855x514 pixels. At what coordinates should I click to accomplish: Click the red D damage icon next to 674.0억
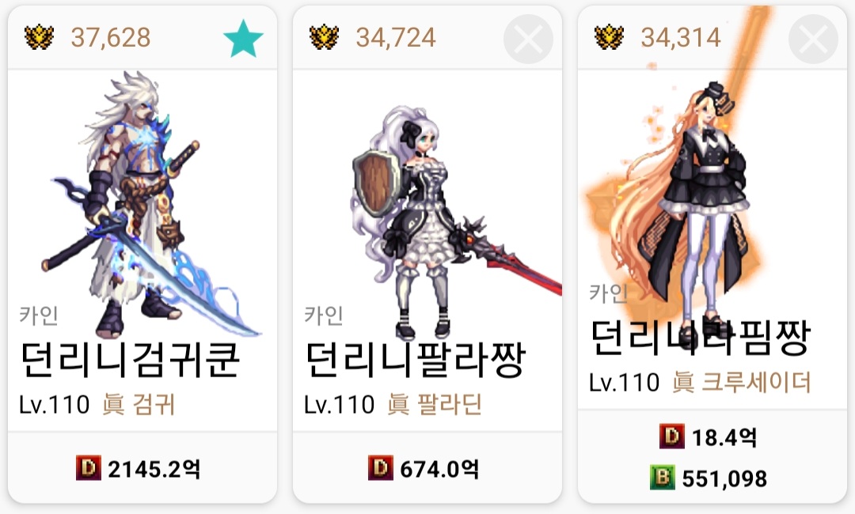pos(381,468)
